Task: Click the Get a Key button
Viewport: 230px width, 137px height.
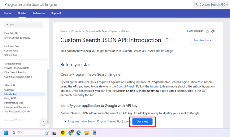Action: [142, 122]
